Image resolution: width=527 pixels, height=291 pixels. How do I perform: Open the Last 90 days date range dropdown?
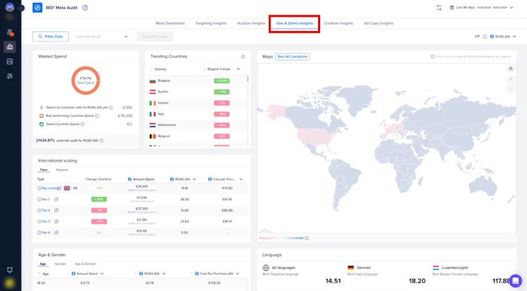click(481, 7)
